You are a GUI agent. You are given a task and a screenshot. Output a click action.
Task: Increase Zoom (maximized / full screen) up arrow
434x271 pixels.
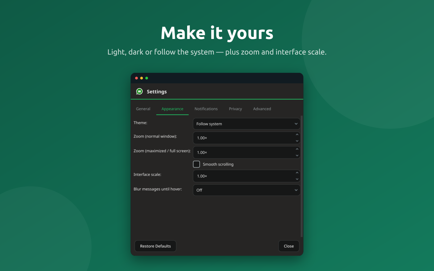click(297, 149)
